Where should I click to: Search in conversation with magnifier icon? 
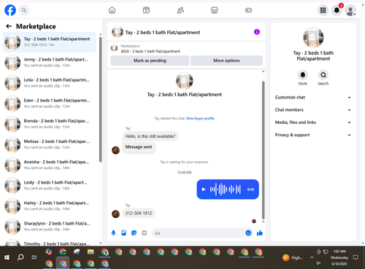click(323, 75)
